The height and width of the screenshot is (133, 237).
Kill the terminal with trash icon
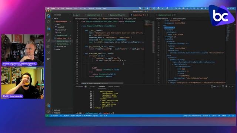pyautogui.click(x=226, y=86)
